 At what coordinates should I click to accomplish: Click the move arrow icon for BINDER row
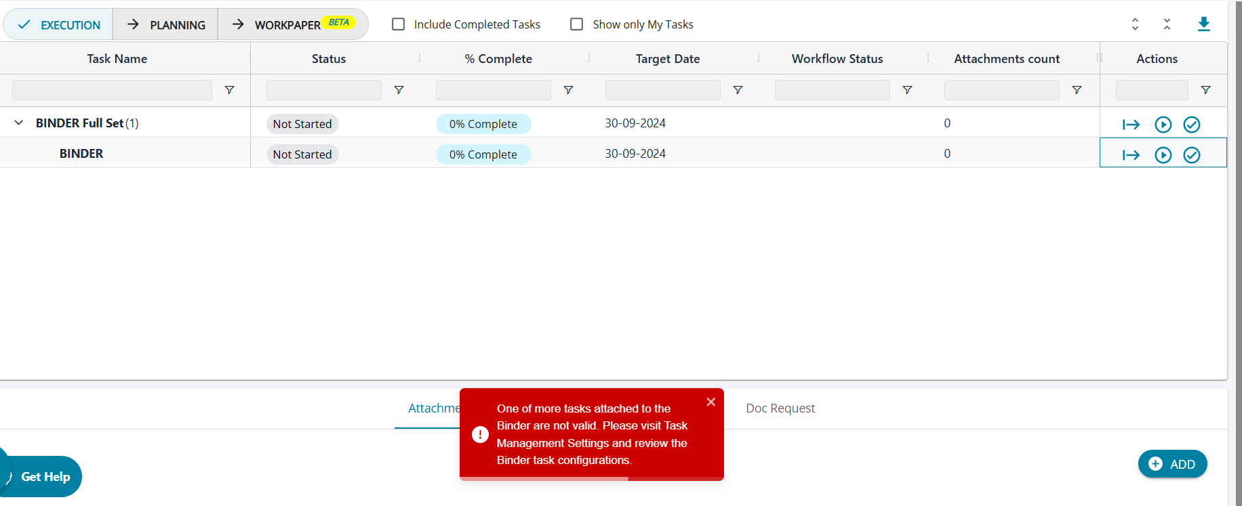tap(1131, 155)
